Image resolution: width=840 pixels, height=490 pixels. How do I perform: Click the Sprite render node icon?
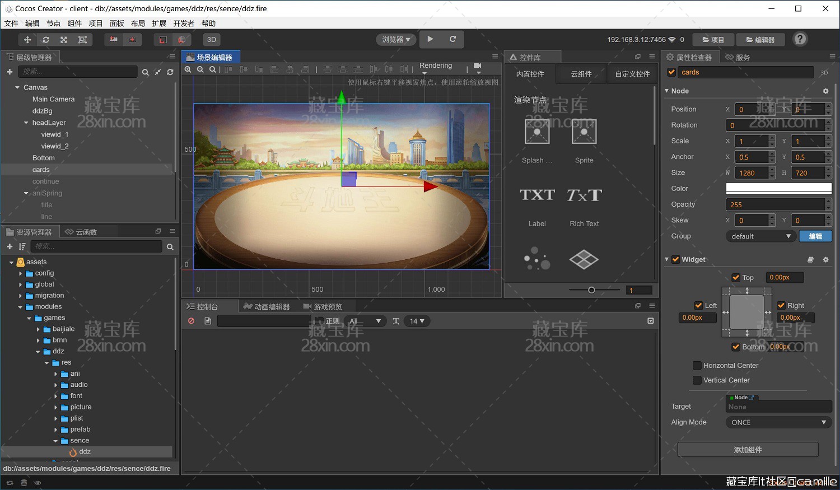point(584,132)
